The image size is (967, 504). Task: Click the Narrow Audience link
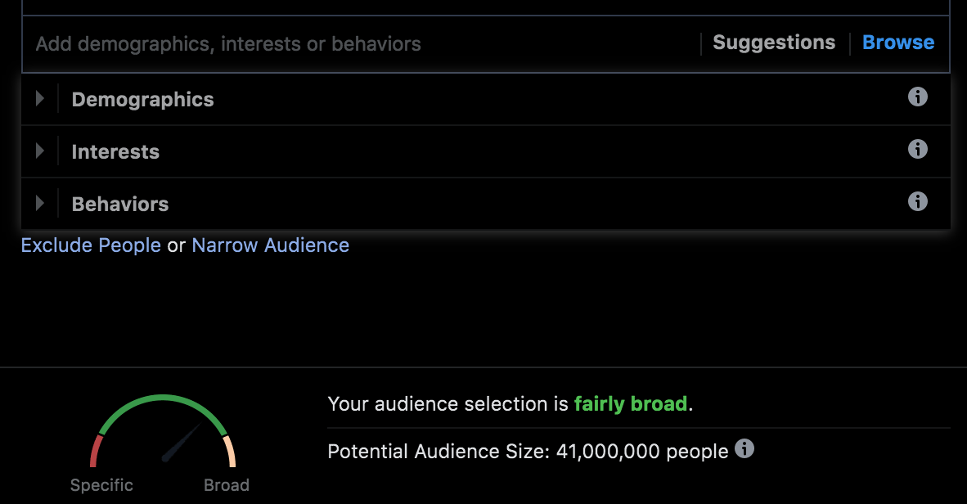270,245
